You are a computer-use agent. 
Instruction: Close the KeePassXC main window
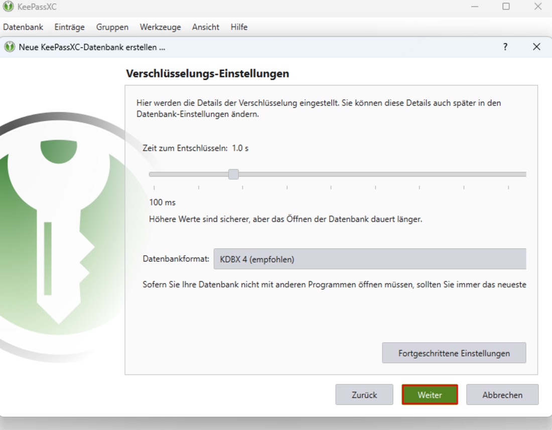538,7
